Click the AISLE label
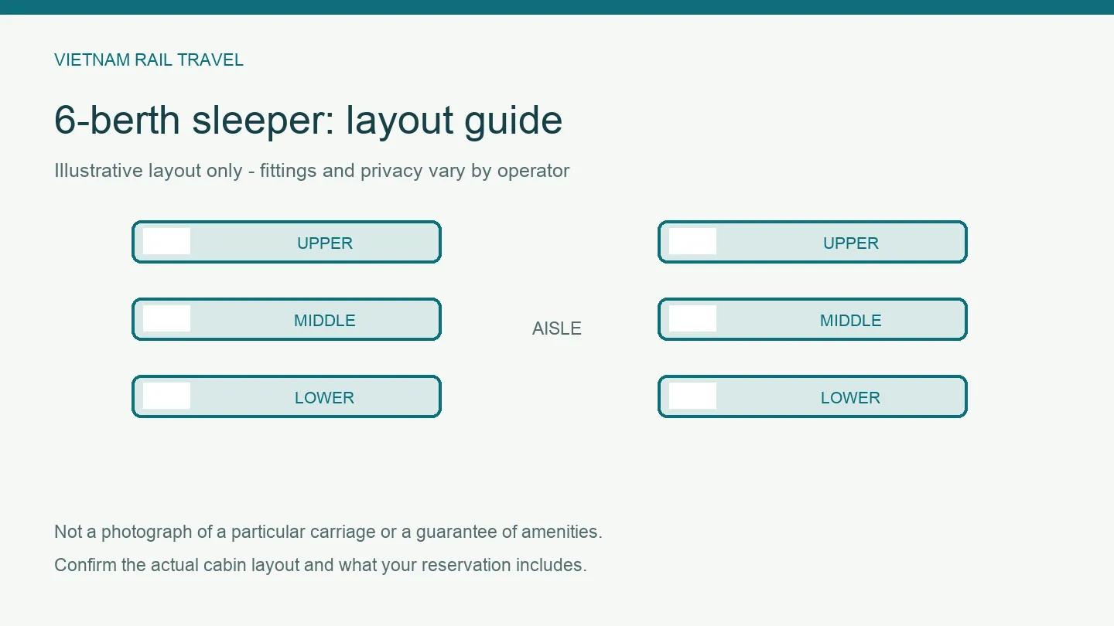Screen dimensions: 1114x626 [557, 328]
